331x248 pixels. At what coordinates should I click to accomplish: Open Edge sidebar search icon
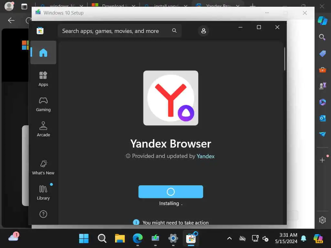point(322,37)
